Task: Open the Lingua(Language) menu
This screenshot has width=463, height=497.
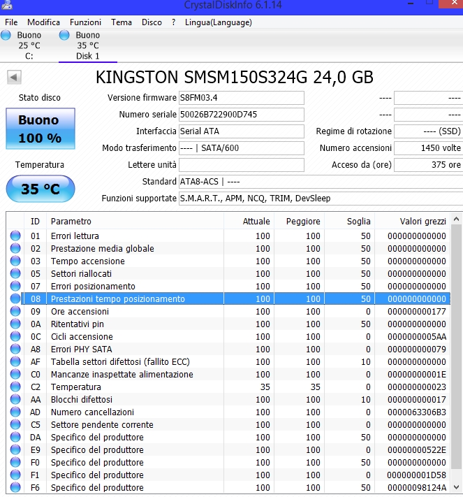Action: pos(219,22)
